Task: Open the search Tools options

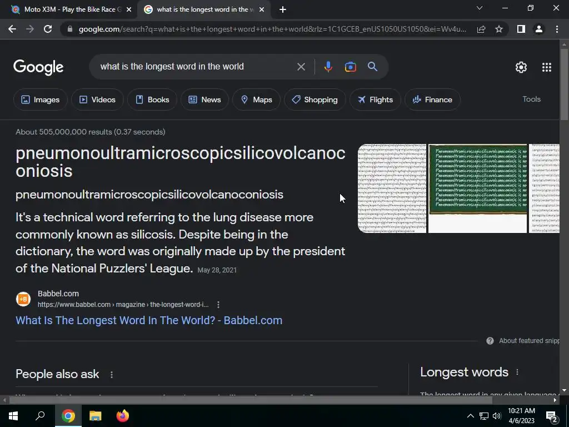Action: 531,99
